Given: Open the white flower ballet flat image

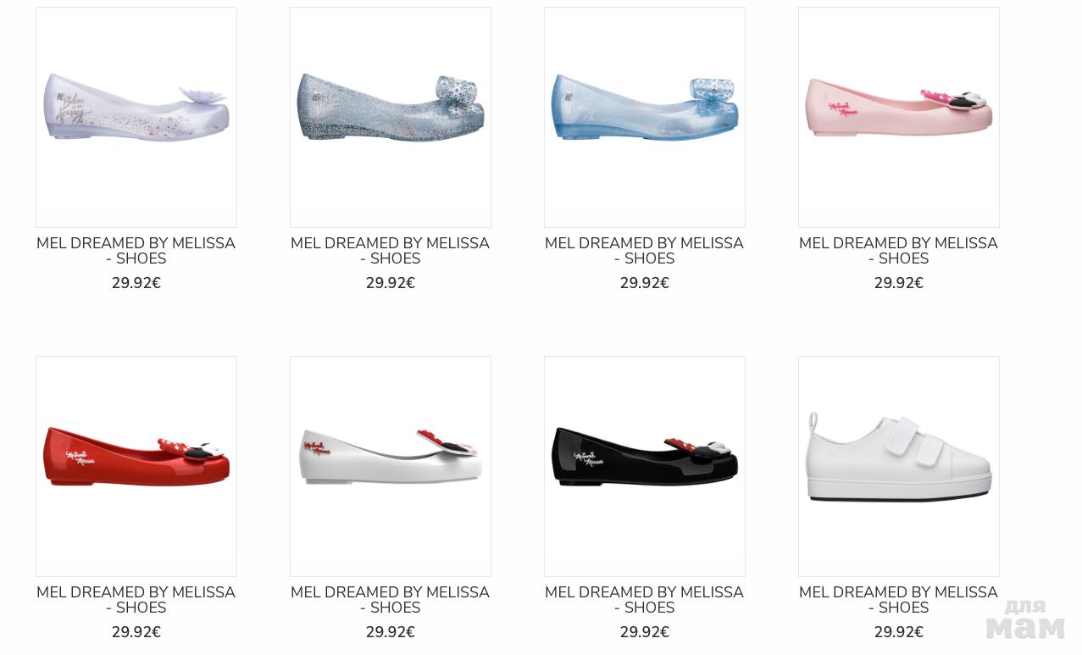Looking at the screenshot, I should click(x=136, y=117).
